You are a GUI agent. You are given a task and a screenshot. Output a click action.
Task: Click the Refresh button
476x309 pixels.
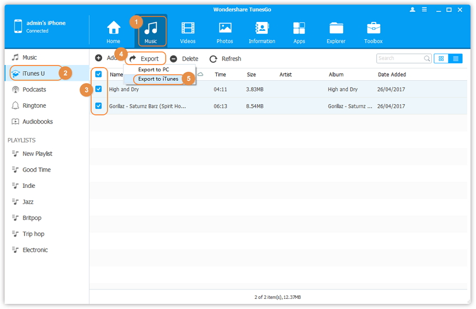[x=225, y=58]
